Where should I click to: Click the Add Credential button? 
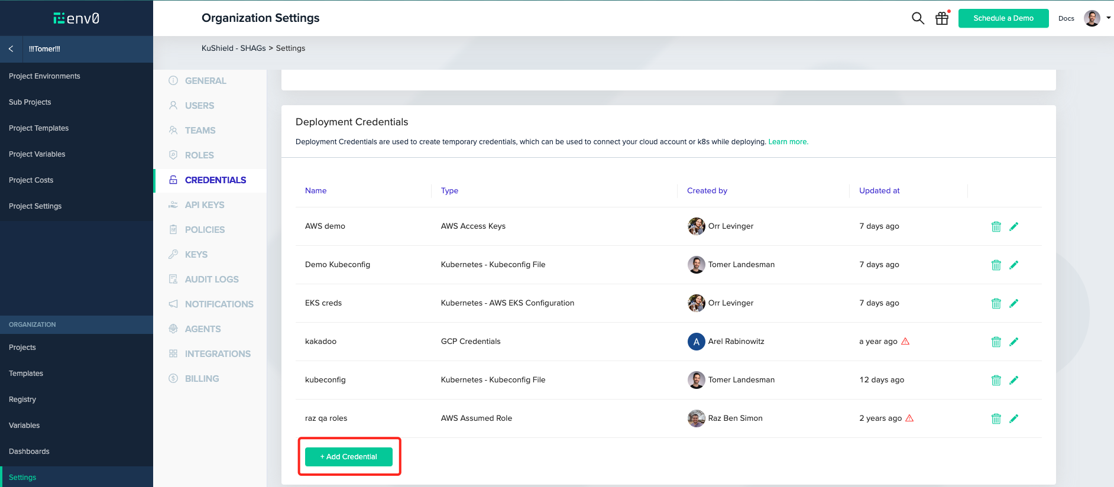coord(349,457)
